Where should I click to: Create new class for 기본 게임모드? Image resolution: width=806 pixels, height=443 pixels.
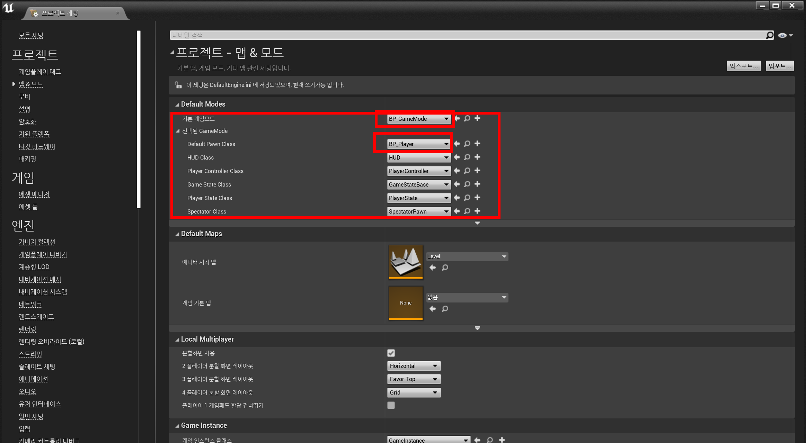[x=477, y=118]
